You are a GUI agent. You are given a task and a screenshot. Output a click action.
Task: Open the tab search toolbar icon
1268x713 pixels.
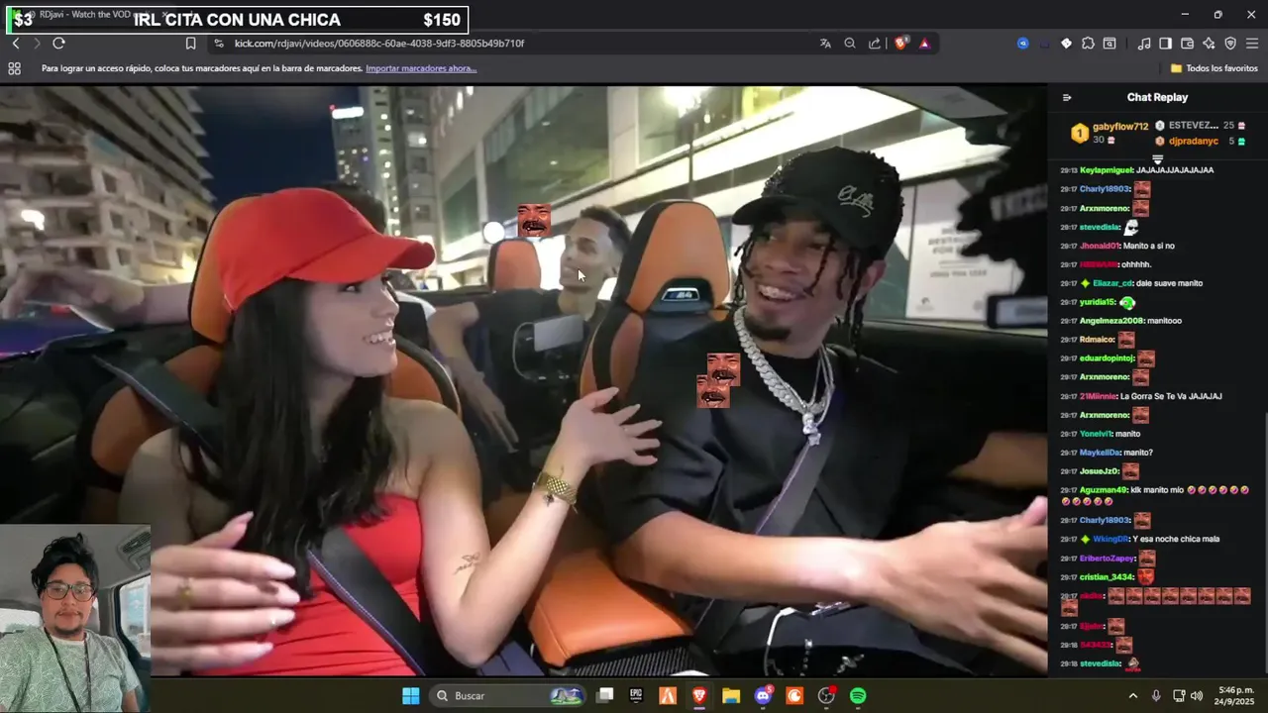point(1109,44)
